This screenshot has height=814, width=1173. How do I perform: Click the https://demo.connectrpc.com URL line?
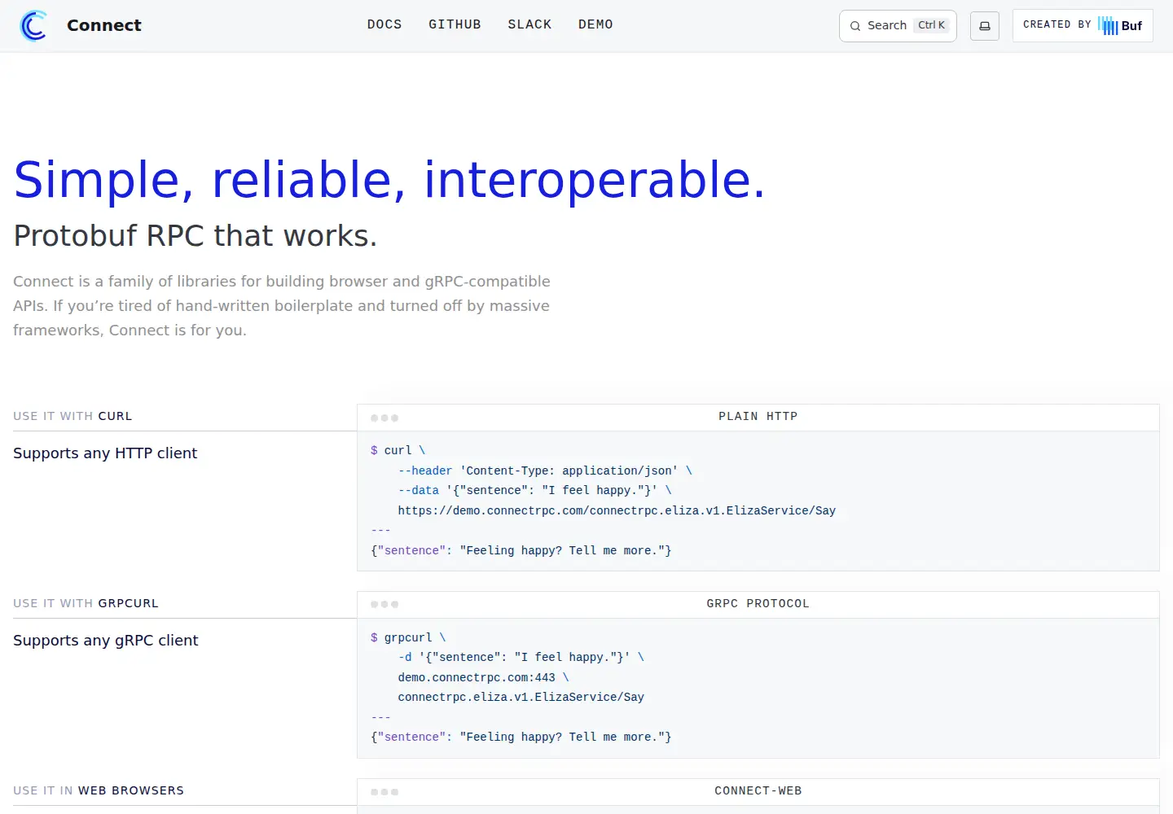(x=617, y=510)
